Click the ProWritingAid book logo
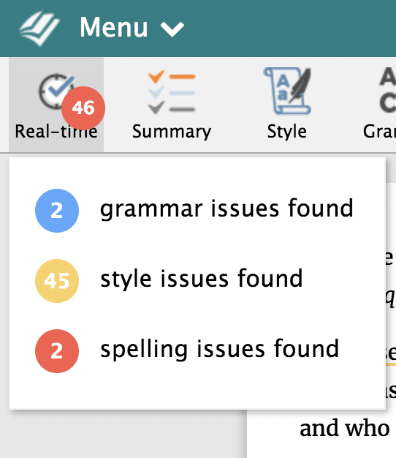Screen dimensions: 396x458 click(39, 28)
